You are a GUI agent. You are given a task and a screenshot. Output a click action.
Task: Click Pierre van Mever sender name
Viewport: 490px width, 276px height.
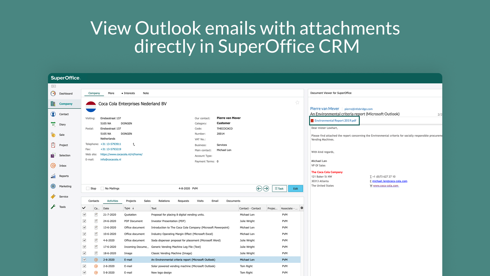[325, 109]
